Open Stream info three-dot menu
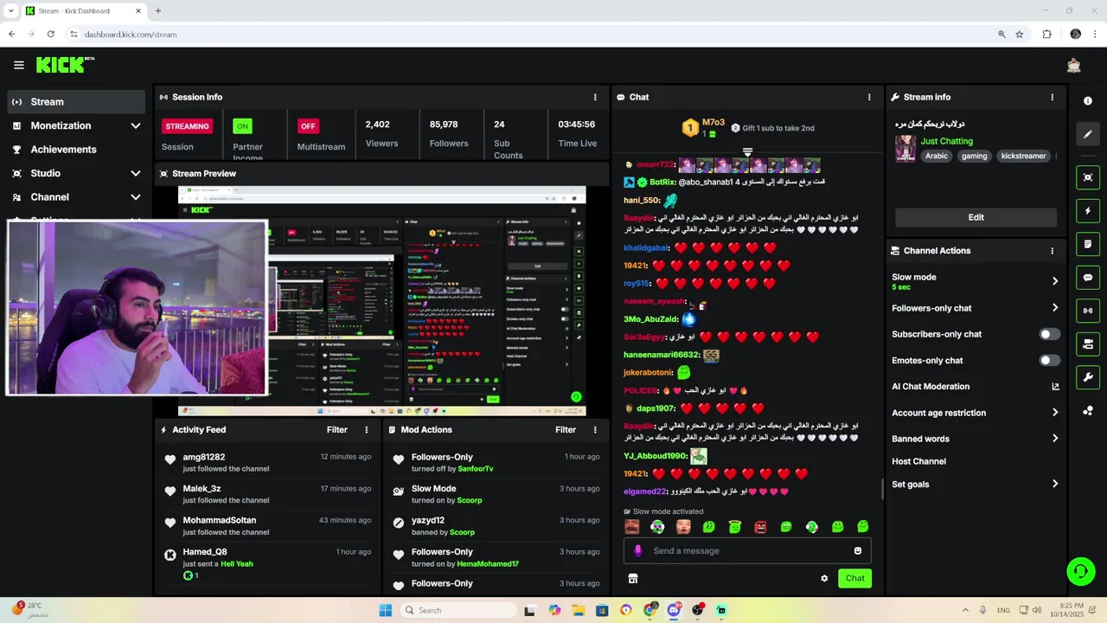The image size is (1107, 623). coord(1052,97)
